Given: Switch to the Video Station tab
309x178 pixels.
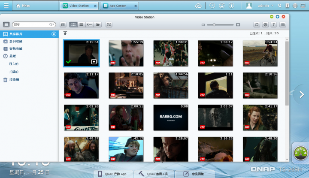Looking at the screenshot, I should point(78,6).
